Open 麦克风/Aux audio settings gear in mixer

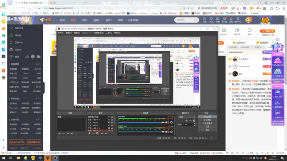171,132
